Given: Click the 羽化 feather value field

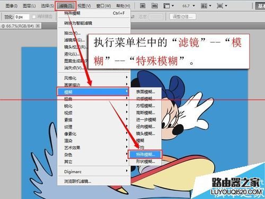Looking at the screenshot, I should (22, 17).
